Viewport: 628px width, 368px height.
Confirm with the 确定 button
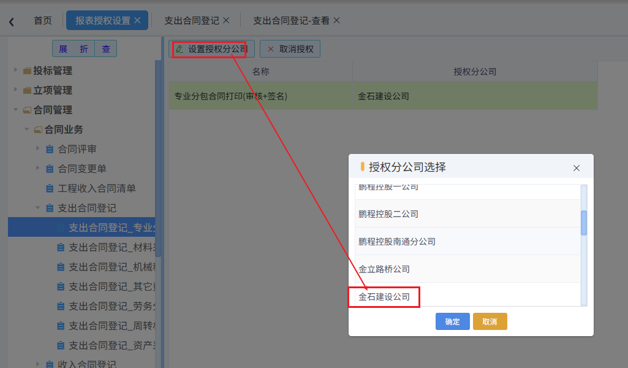click(x=453, y=321)
